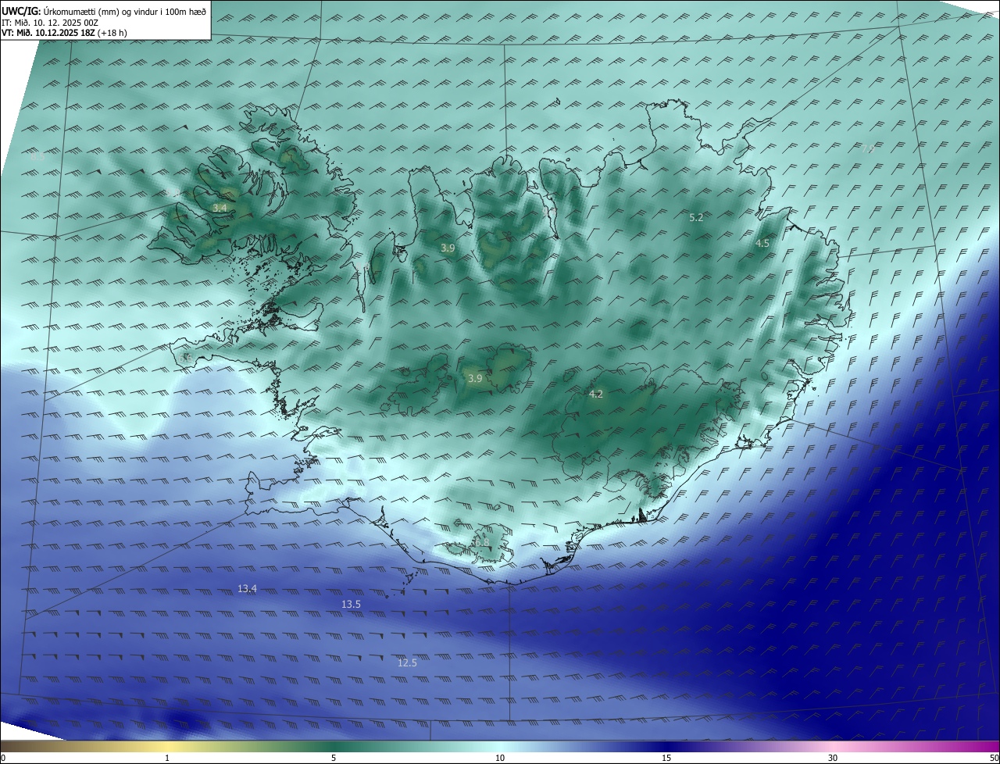Click the valid time line "VT: Mið. 10.12.2025 18Z (+18 h)"

pyautogui.click(x=65, y=33)
